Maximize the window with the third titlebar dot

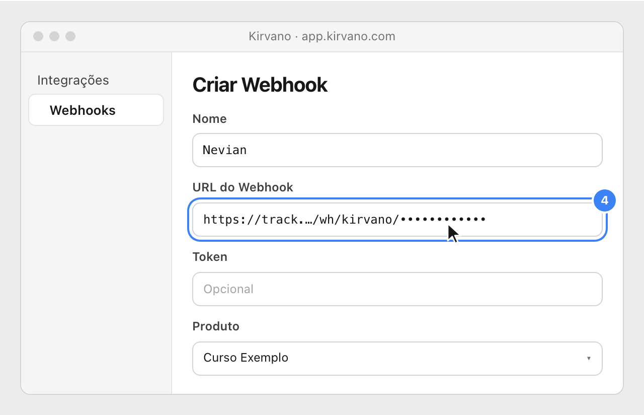coord(70,36)
